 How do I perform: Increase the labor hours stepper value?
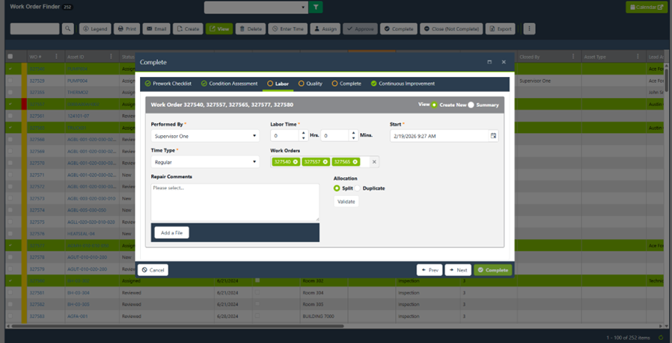pyautogui.click(x=305, y=133)
